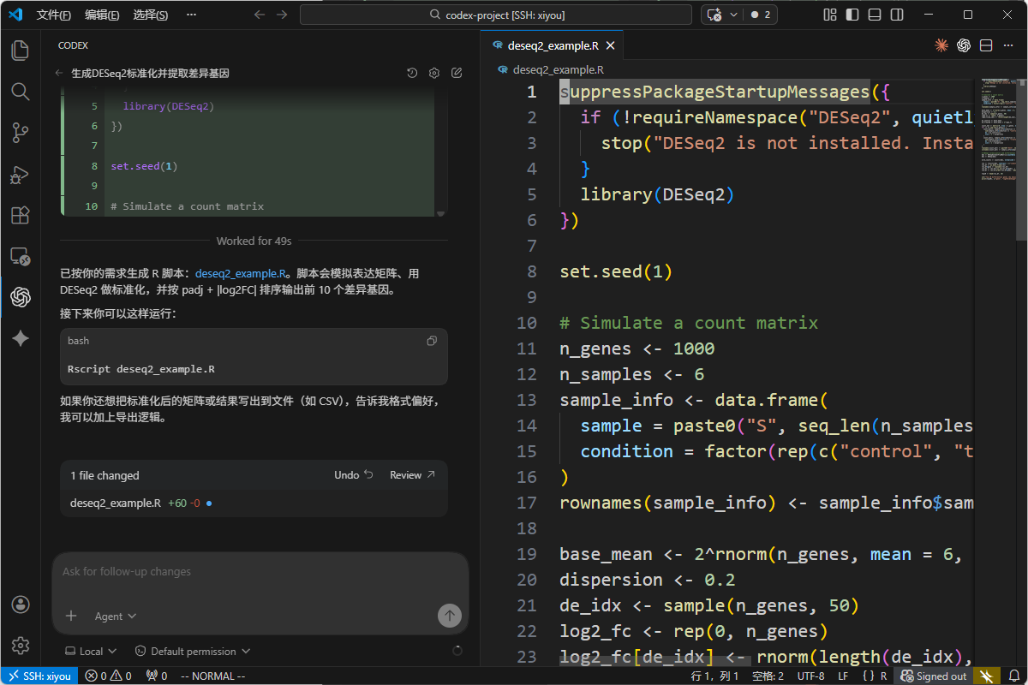Open the Manage gear in activity bar
Screen dimensions: 1028x685
point(21,646)
